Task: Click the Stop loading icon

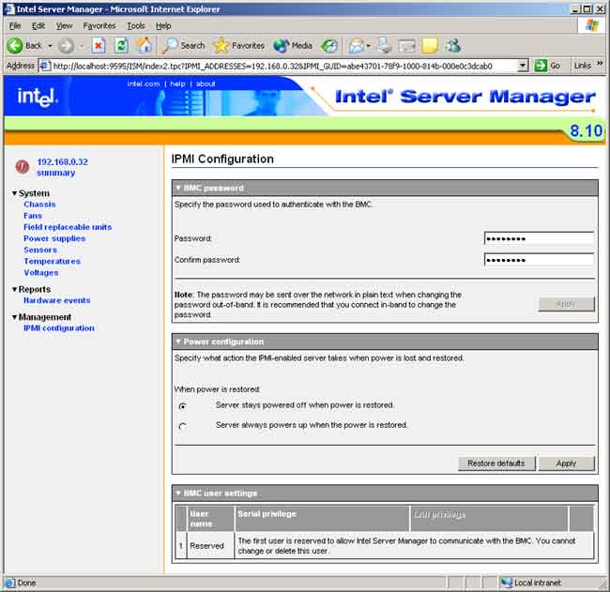Action: (x=99, y=45)
